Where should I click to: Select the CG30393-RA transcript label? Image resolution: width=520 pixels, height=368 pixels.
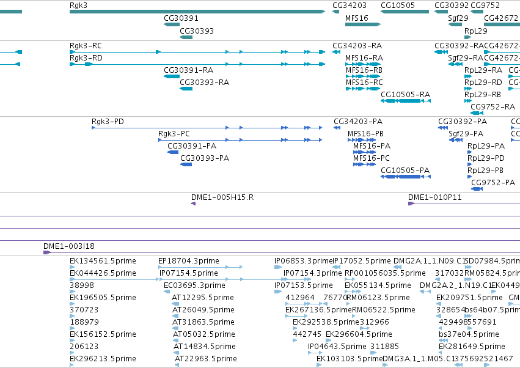click(x=205, y=83)
